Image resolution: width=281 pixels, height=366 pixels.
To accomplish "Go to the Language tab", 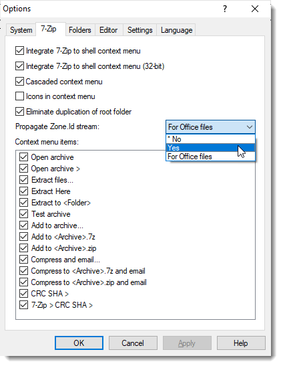I will (x=176, y=30).
